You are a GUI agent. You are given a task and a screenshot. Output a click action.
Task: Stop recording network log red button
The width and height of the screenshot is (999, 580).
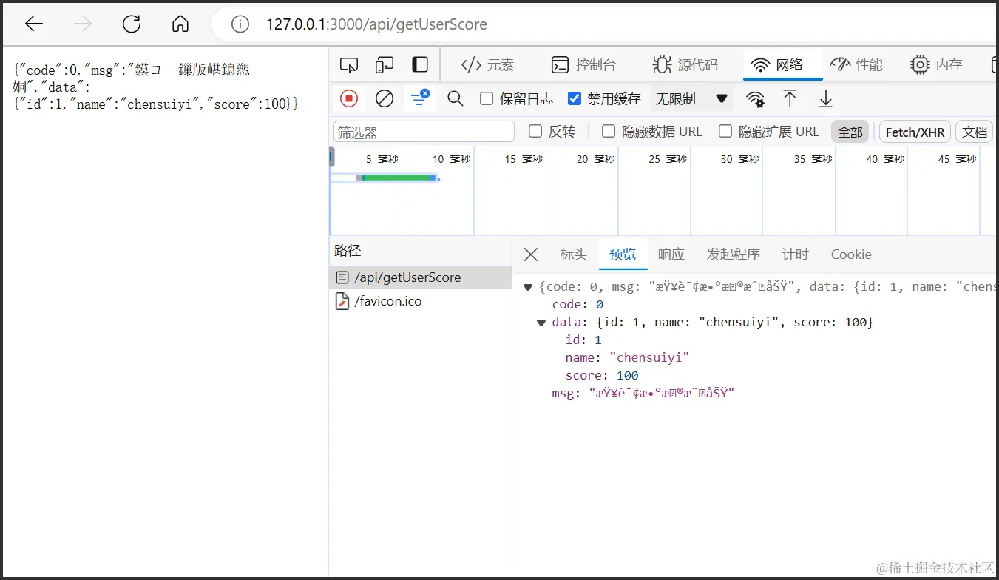[349, 98]
